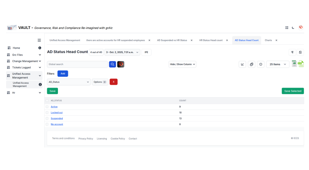Image resolution: width=309 pixels, height=170 pixels.
Task: Check the No account row checkbox
Action: pyautogui.click(x=47, y=125)
